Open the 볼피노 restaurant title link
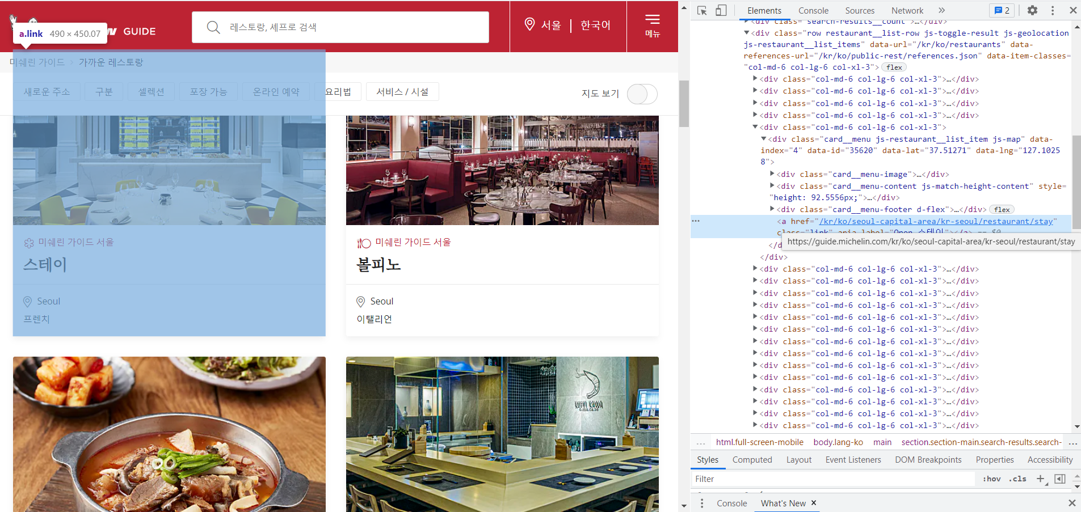 378,265
